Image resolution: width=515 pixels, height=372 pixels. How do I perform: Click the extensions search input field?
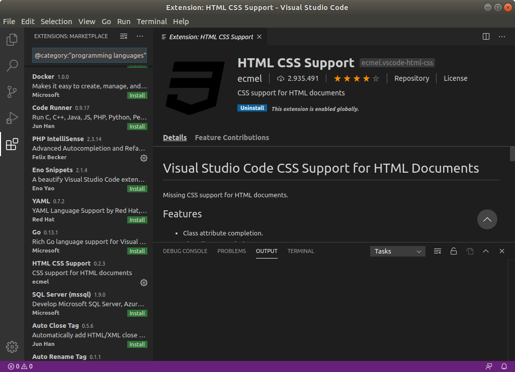tap(90, 55)
